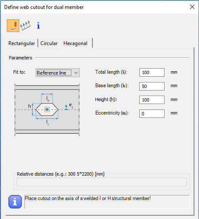Switch to the Circular tab
This screenshot has height=219, width=199.
pyautogui.click(x=49, y=43)
